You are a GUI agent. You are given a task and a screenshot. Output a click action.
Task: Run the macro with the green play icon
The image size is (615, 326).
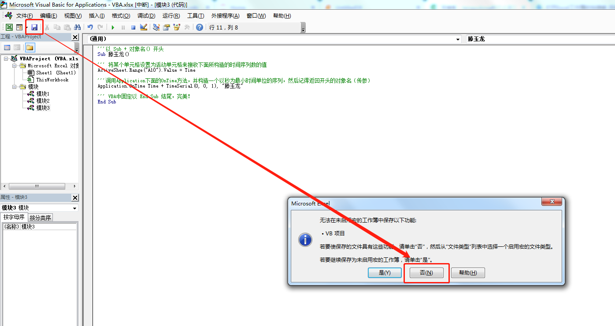(113, 27)
